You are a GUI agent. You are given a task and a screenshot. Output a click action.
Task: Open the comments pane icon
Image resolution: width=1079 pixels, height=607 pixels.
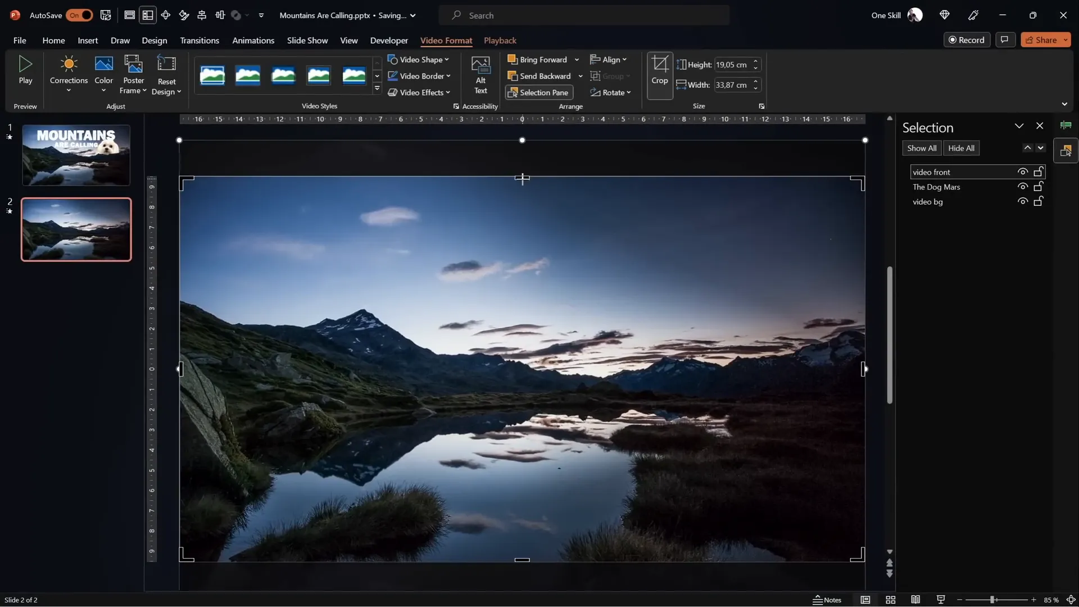tap(1005, 39)
